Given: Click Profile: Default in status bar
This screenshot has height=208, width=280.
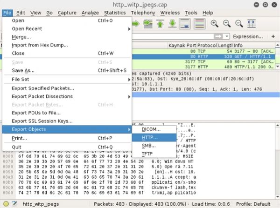Looking at the screenshot, I should (x=253, y=204).
